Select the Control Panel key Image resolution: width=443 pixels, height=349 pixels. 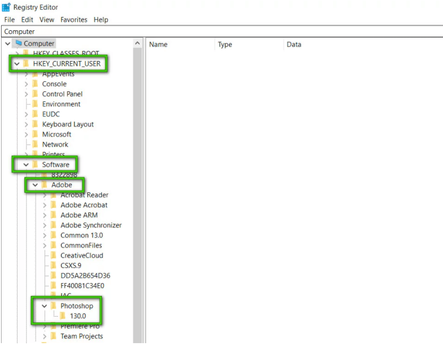click(x=62, y=94)
